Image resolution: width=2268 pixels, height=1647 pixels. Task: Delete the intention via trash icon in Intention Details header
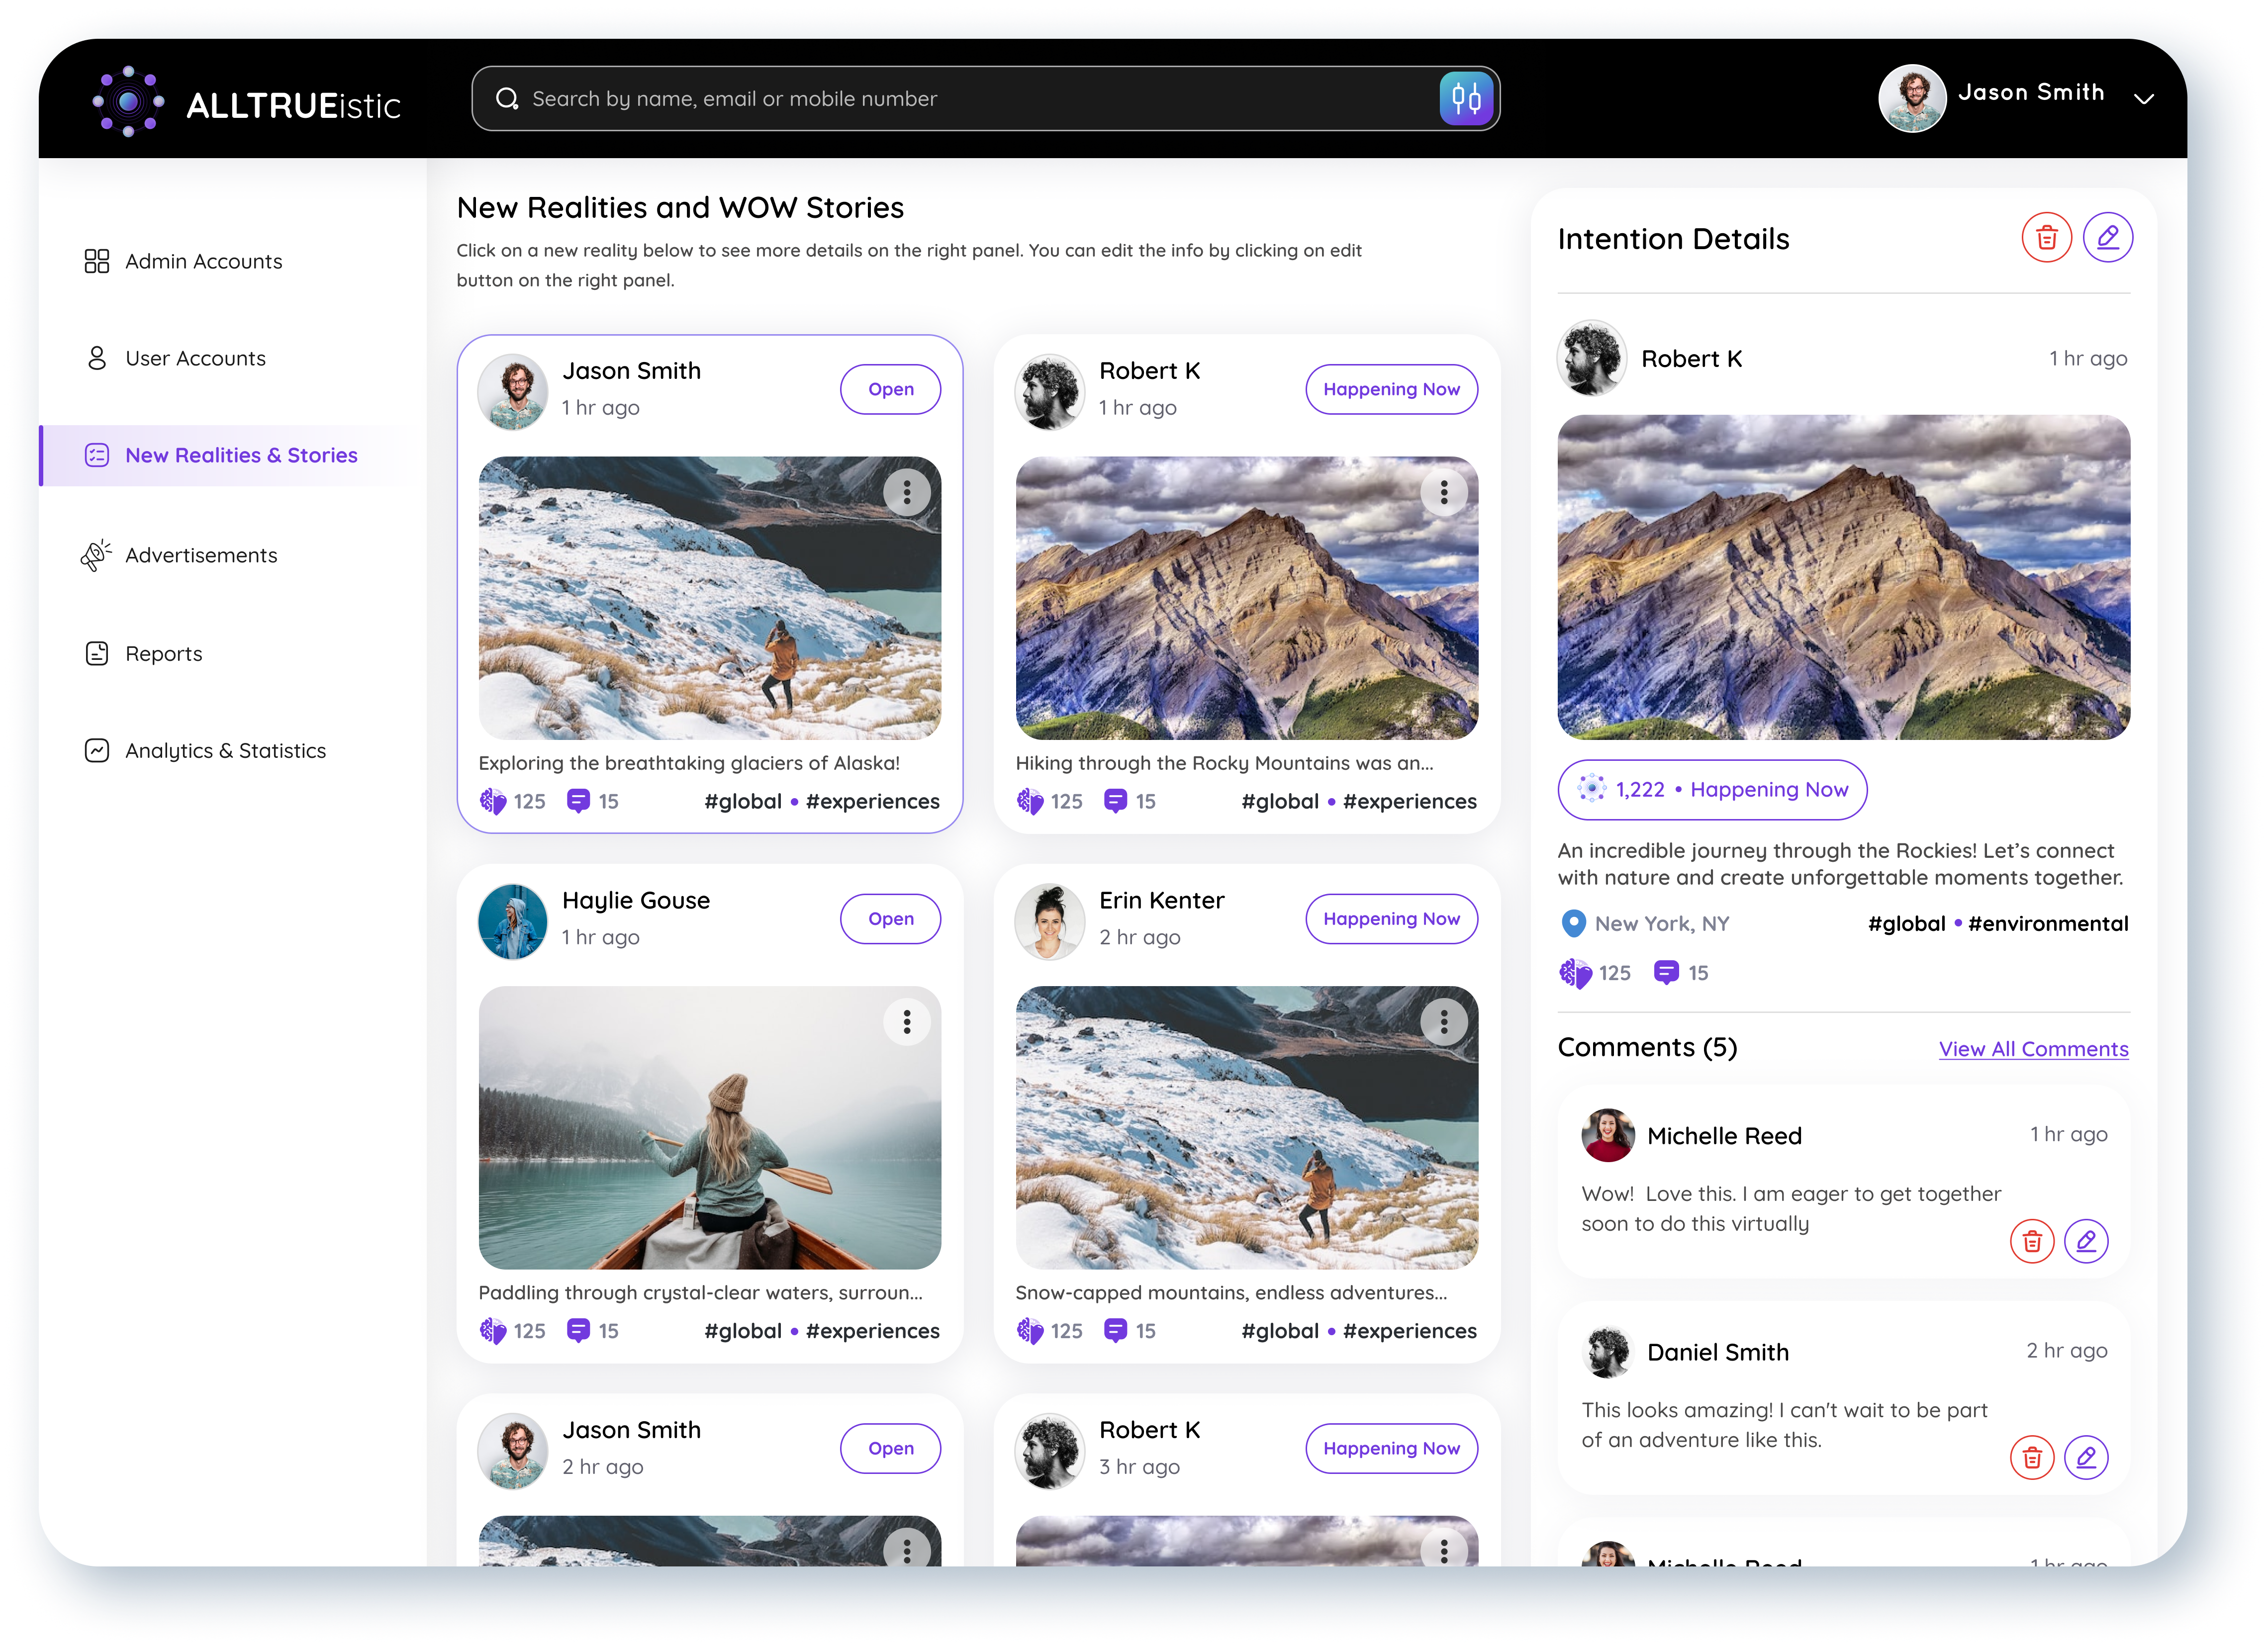2046,237
